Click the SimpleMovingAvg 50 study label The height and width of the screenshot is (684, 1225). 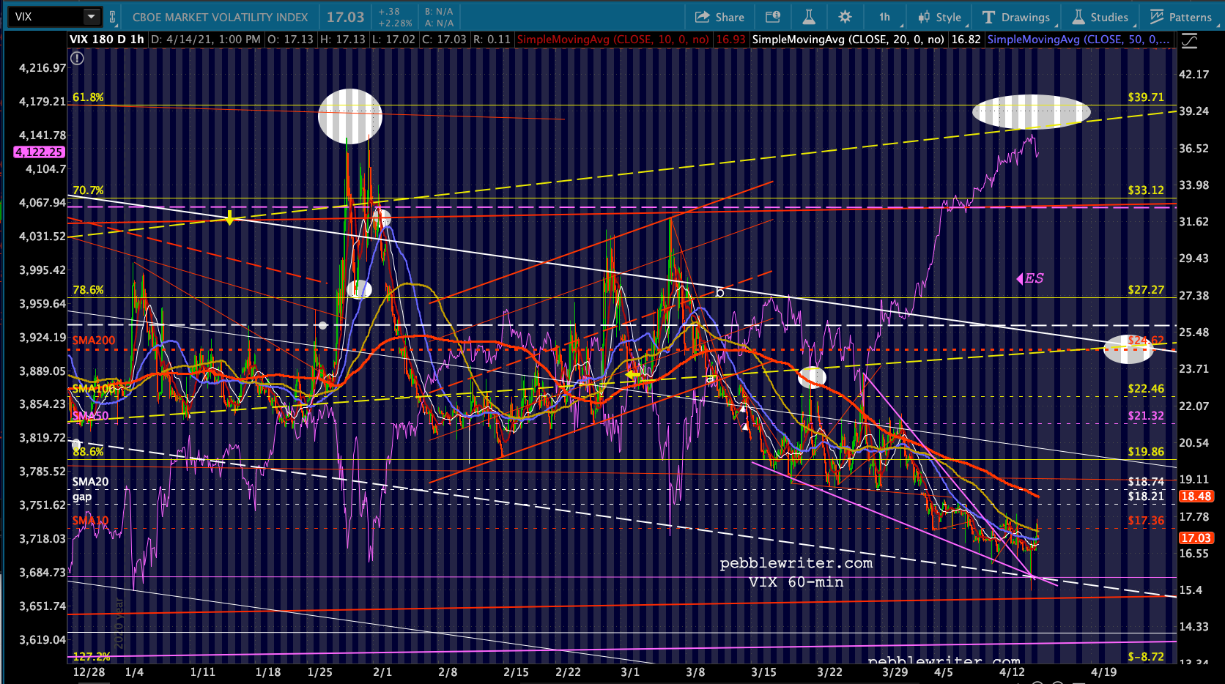(x=1077, y=40)
